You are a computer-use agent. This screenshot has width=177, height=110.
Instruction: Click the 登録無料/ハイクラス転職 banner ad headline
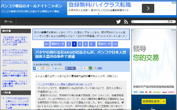click(100, 5)
